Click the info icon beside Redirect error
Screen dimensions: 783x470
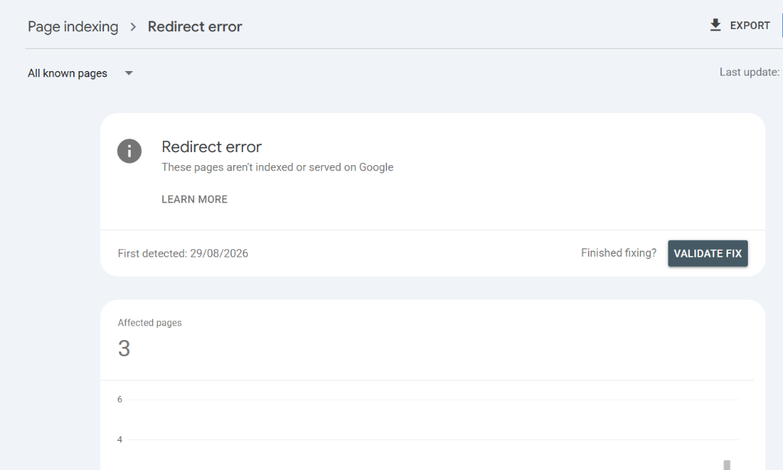click(129, 151)
